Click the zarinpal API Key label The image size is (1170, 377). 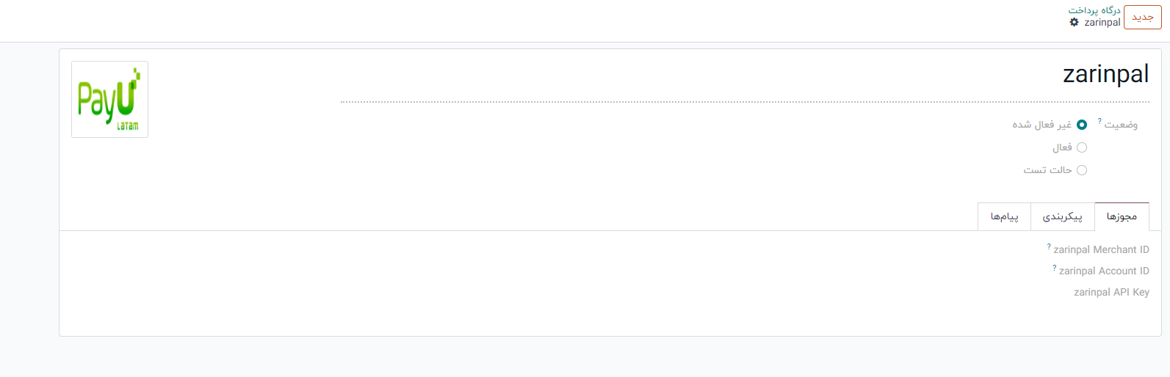click(1111, 292)
